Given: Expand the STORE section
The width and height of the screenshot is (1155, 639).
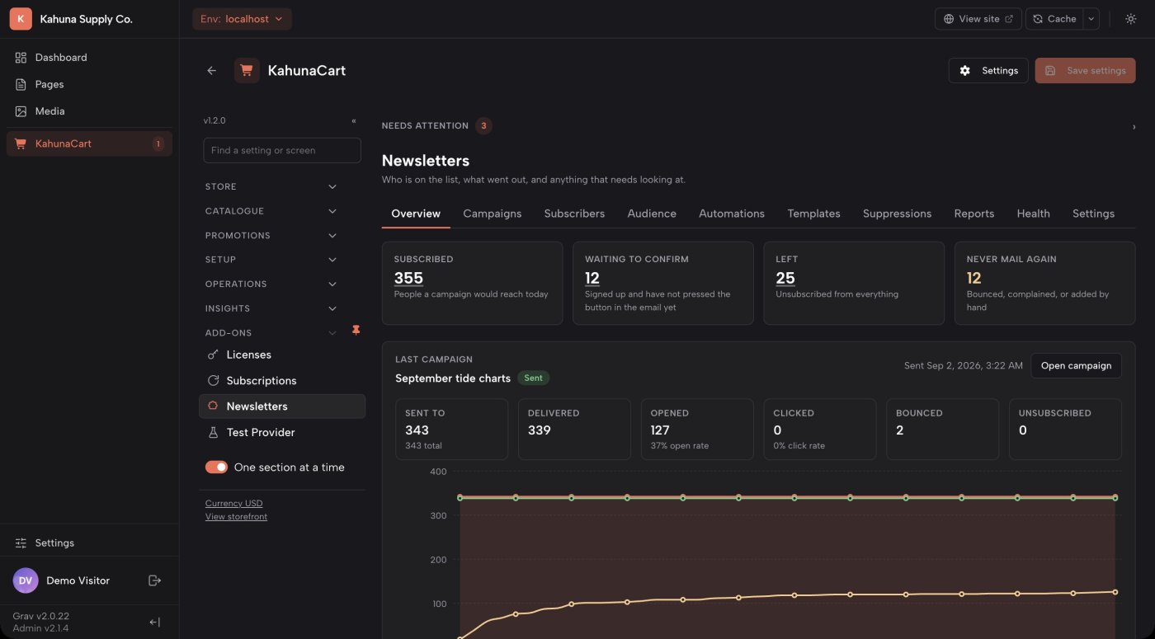Looking at the screenshot, I should click(271, 187).
